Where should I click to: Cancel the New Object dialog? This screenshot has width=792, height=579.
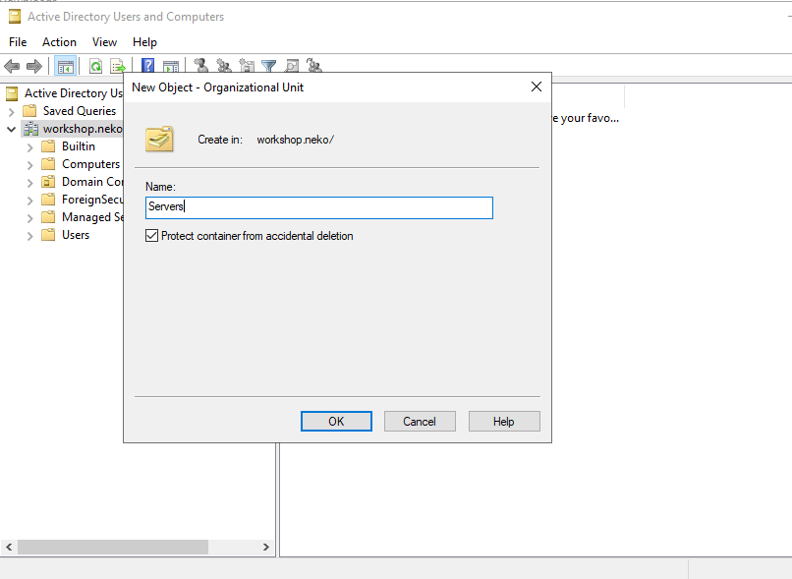click(420, 421)
